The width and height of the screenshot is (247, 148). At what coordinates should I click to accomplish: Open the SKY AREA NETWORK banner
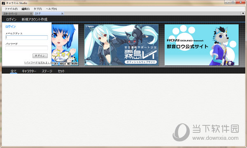tap(65, 45)
